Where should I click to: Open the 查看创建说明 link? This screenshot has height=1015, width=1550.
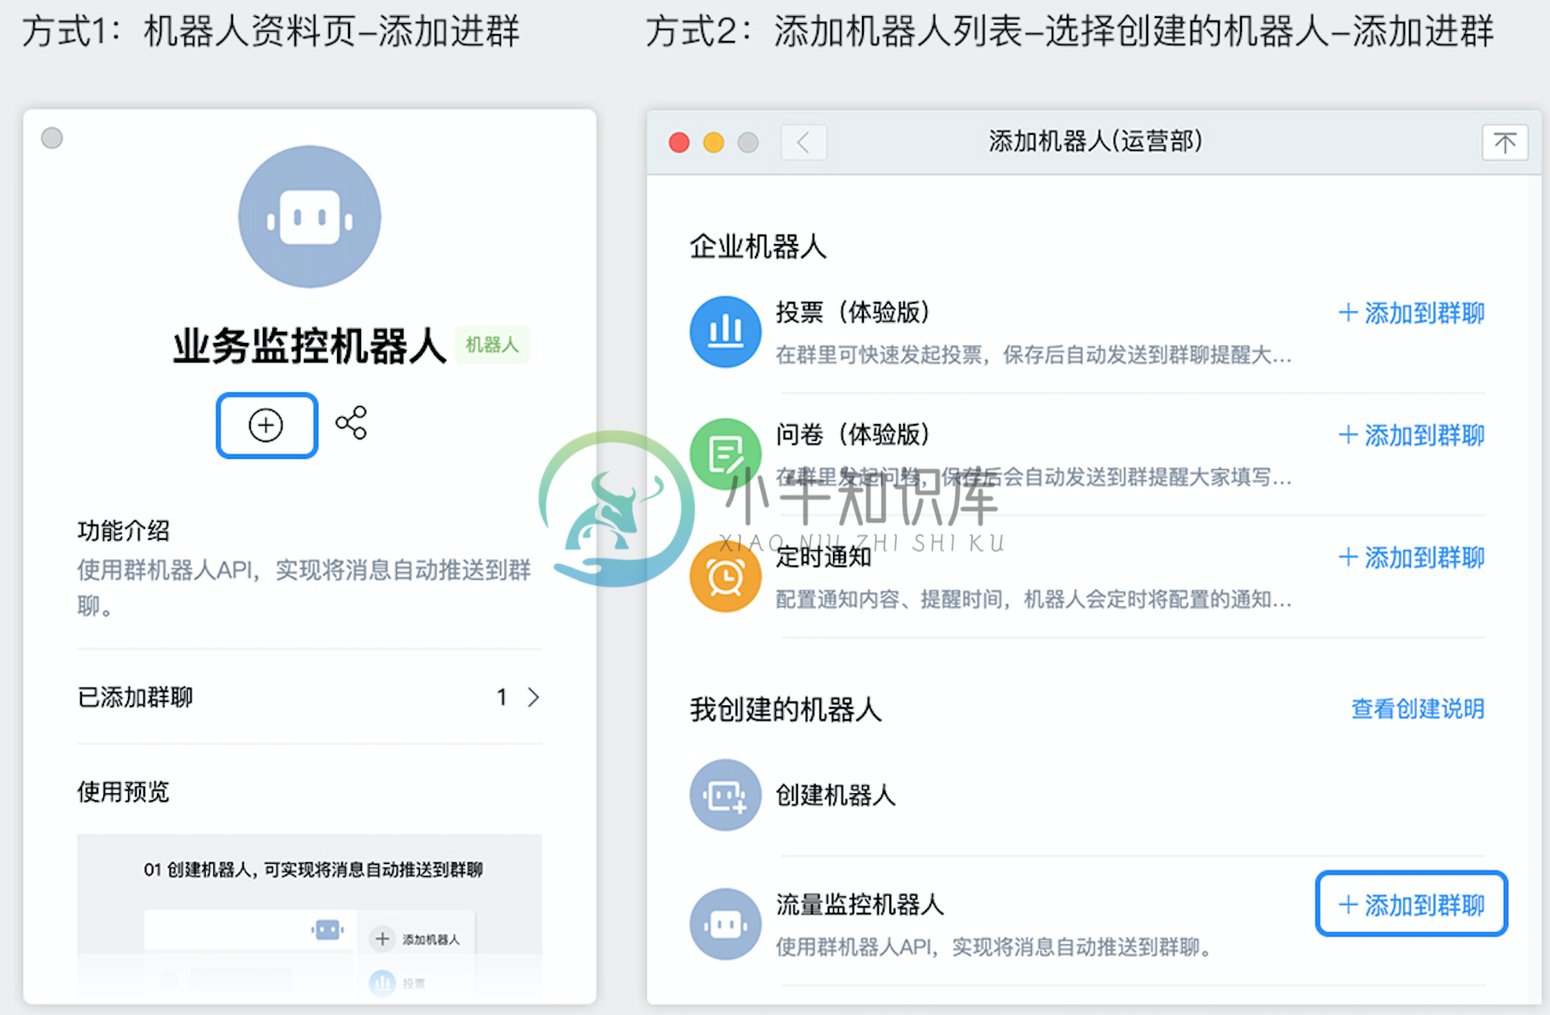(1418, 709)
